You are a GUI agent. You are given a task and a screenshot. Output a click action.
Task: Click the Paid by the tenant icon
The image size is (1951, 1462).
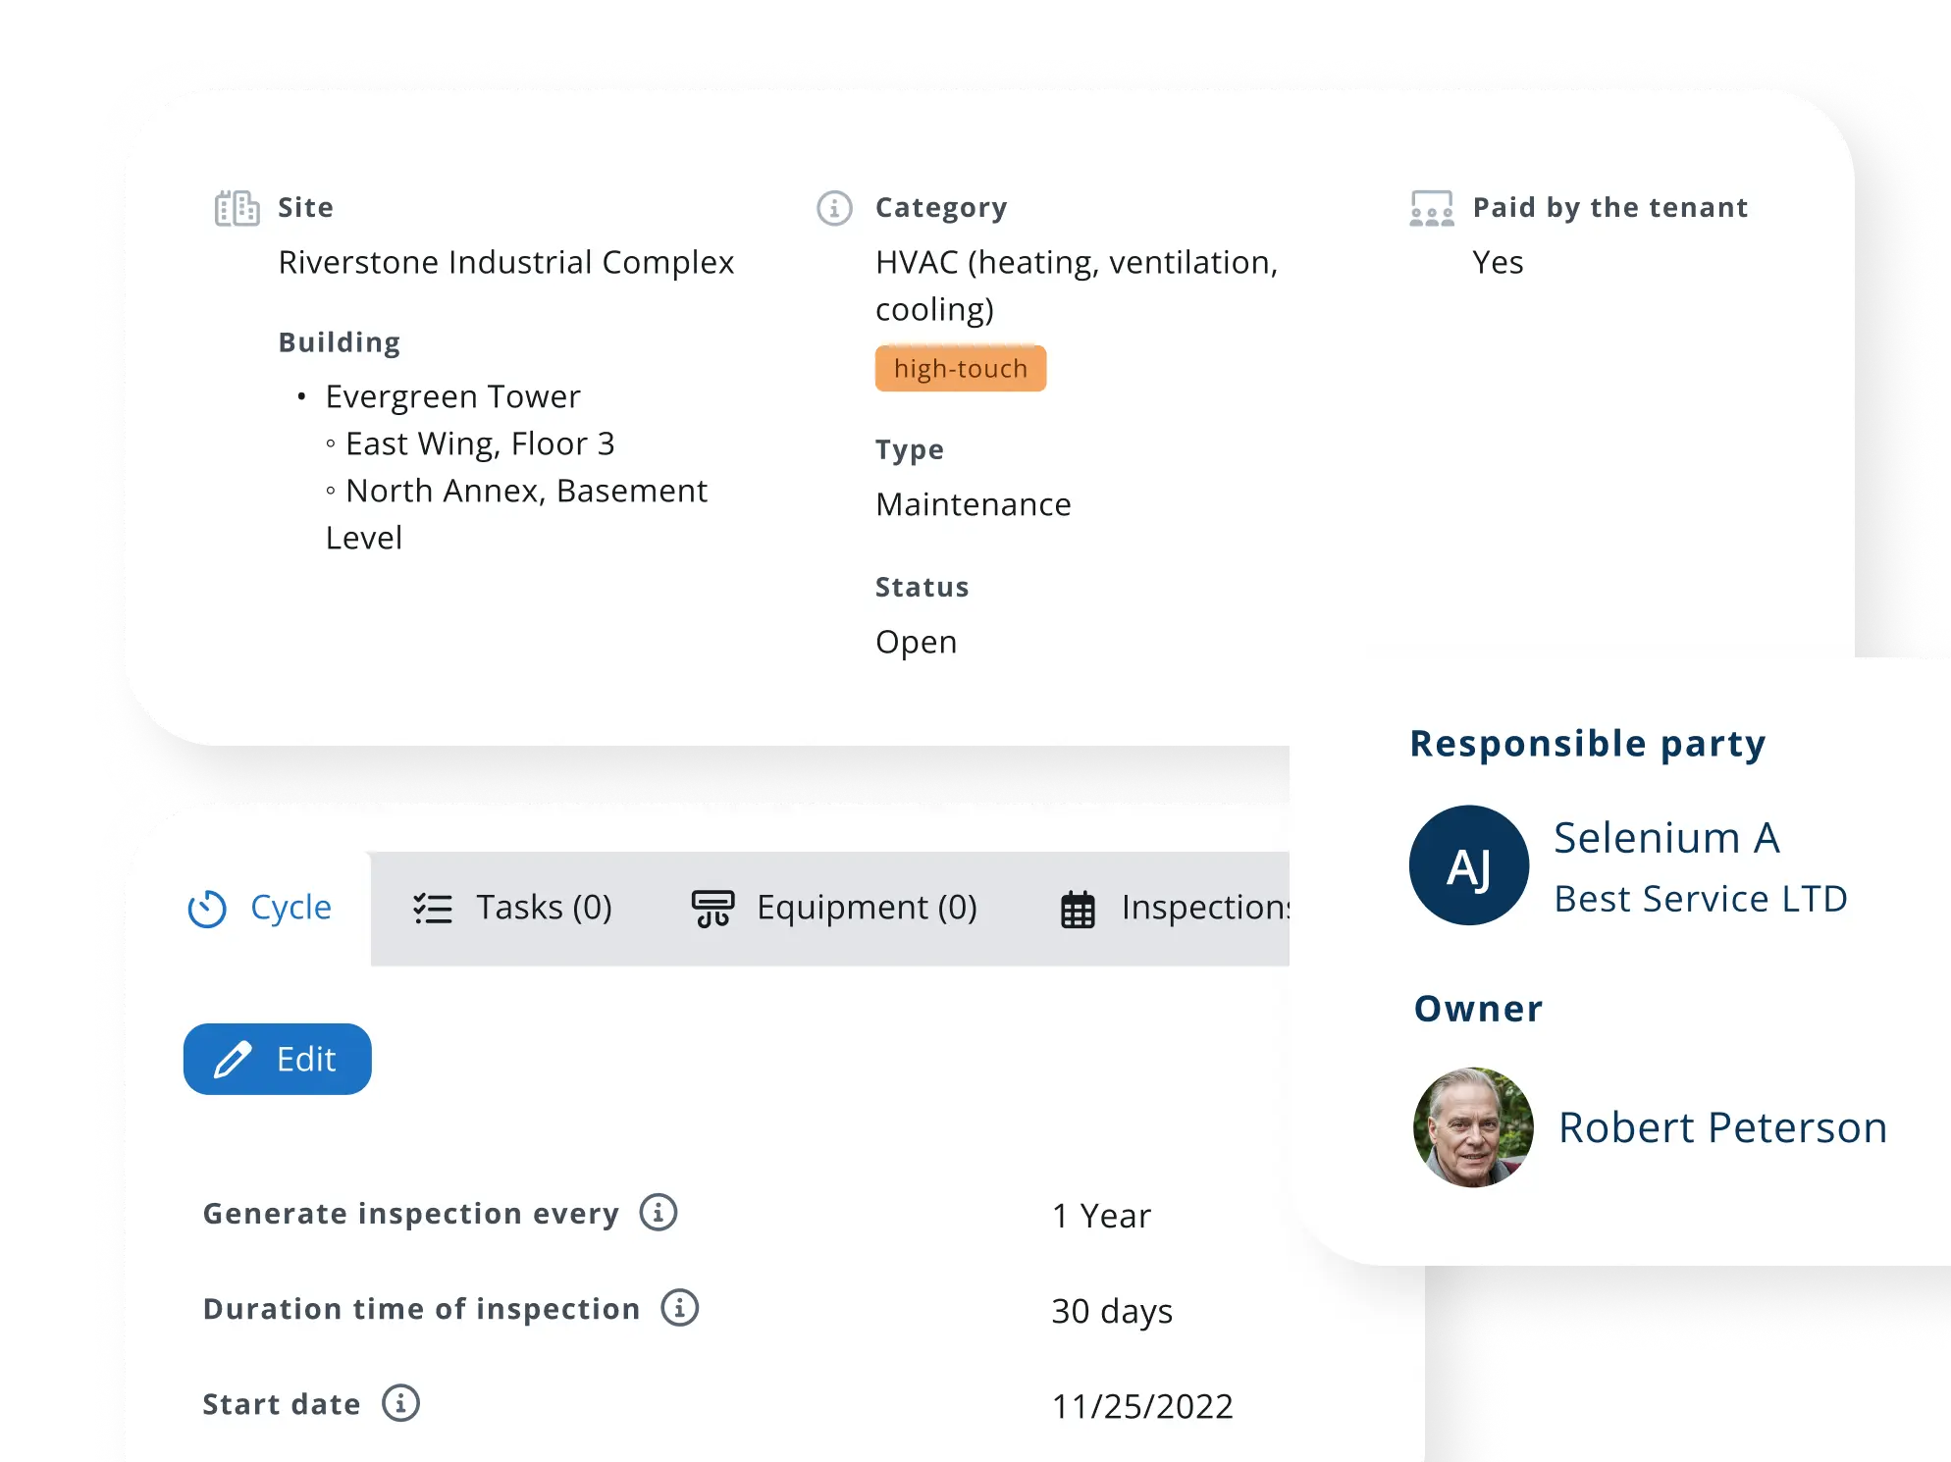coord(1432,208)
